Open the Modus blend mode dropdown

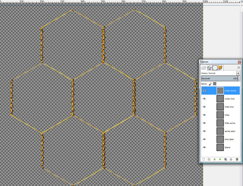click(238, 73)
